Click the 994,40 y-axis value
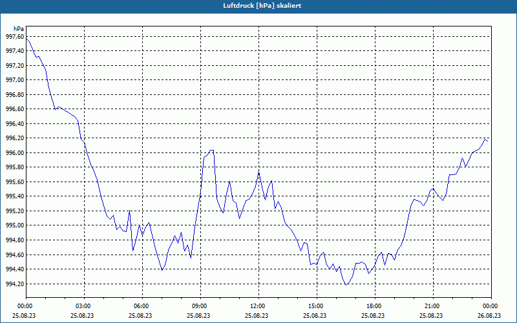Image resolution: width=517 pixels, height=323 pixels. point(15,269)
